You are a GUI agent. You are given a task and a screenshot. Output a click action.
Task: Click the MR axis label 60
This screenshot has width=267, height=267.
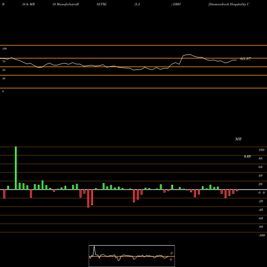tap(261, 167)
